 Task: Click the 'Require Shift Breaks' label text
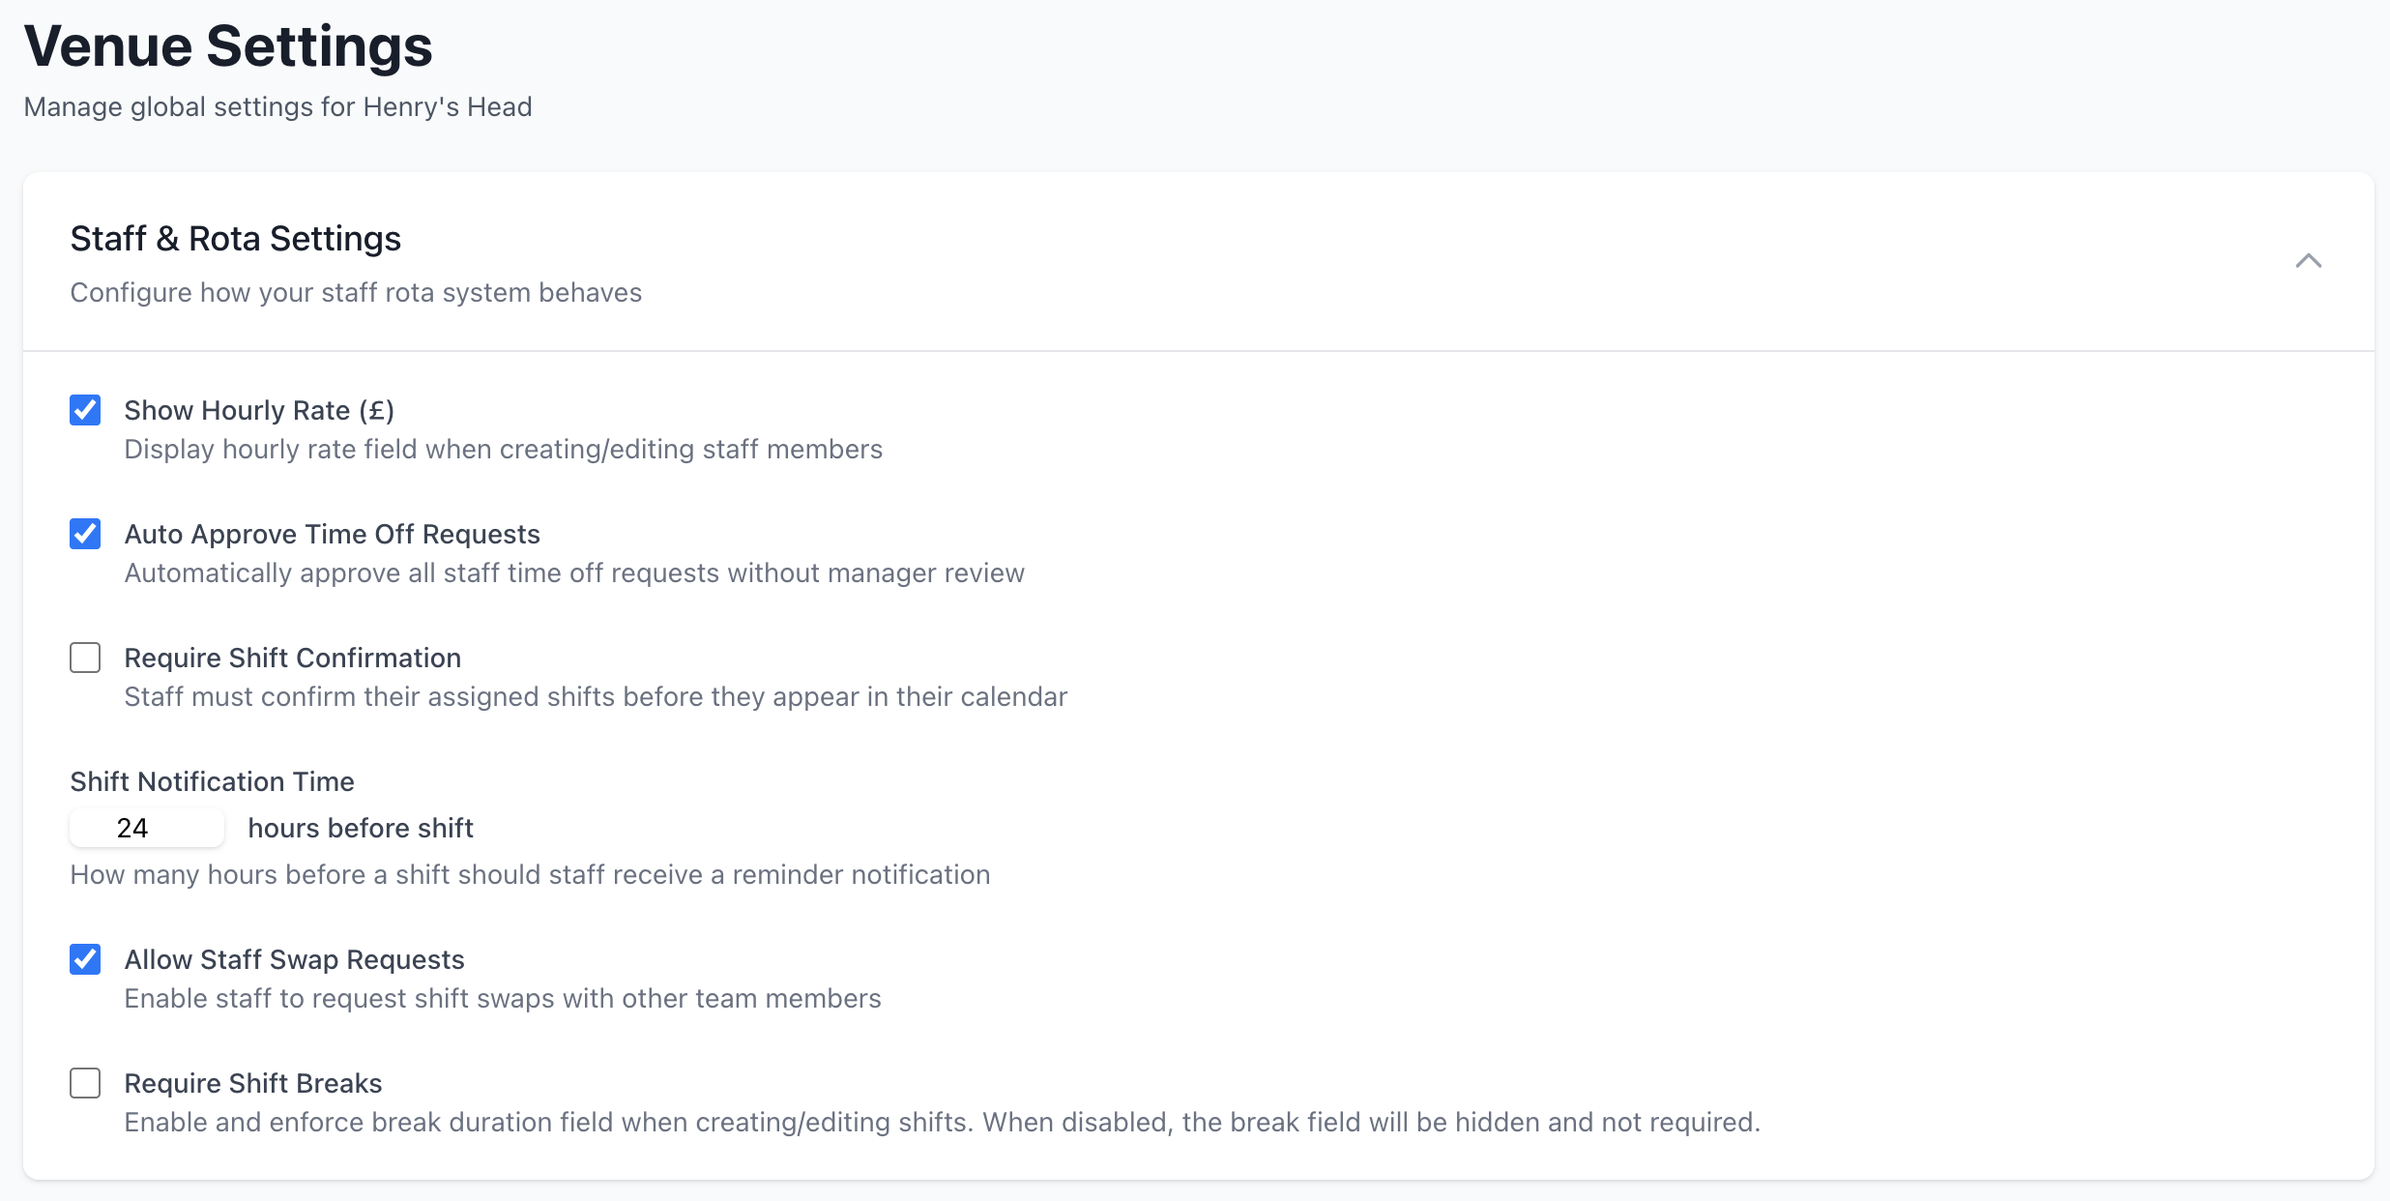253,1083
